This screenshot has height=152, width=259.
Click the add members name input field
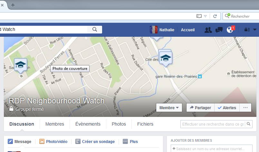[x=212, y=148]
